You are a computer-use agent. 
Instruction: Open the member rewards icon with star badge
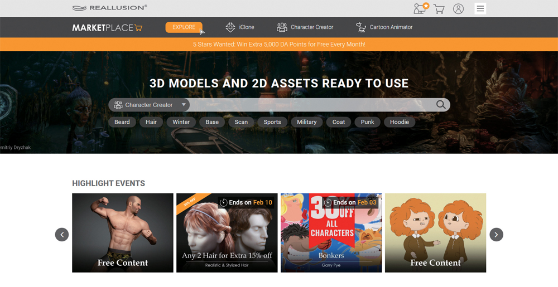[421, 8]
